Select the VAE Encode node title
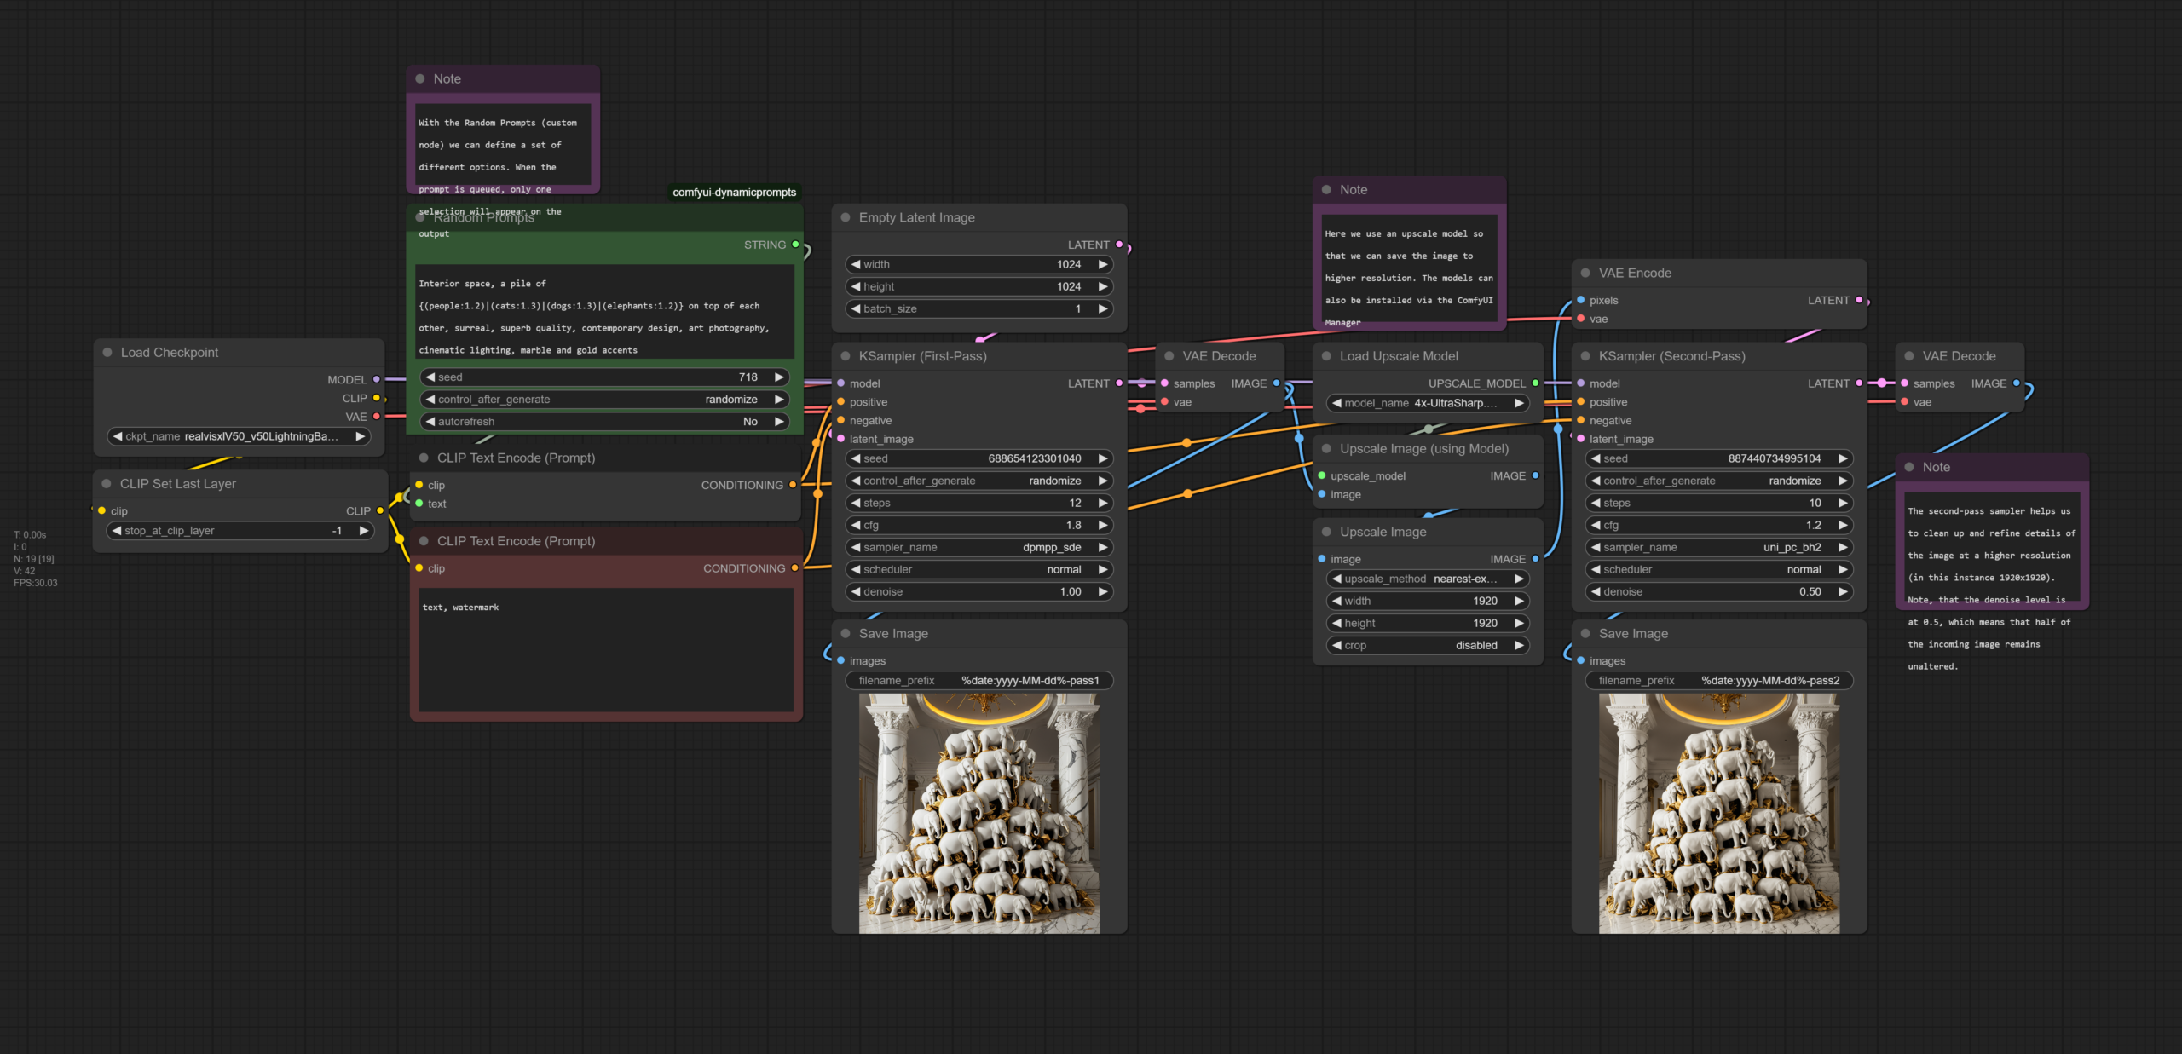Image resolution: width=2182 pixels, height=1054 pixels. [x=1634, y=274]
